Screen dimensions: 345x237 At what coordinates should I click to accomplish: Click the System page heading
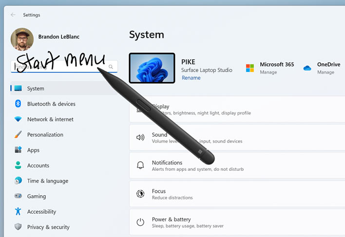click(147, 35)
